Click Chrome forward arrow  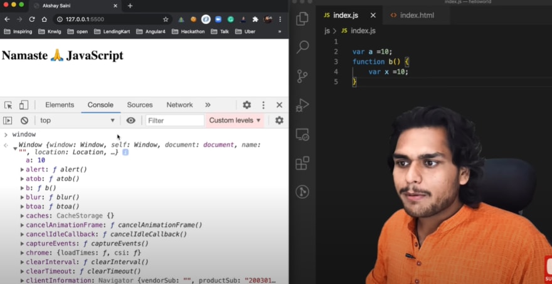(19, 19)
